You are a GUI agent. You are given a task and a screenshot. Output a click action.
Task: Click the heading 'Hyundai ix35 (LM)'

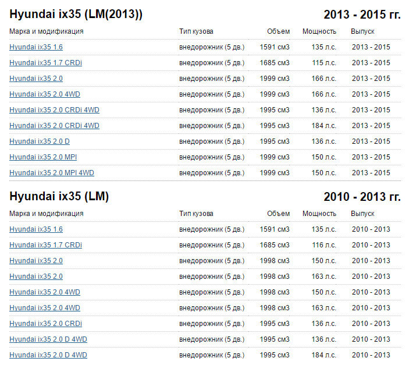(x=59, y=196)
